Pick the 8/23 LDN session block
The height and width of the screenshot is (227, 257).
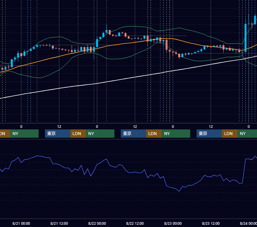230,134
